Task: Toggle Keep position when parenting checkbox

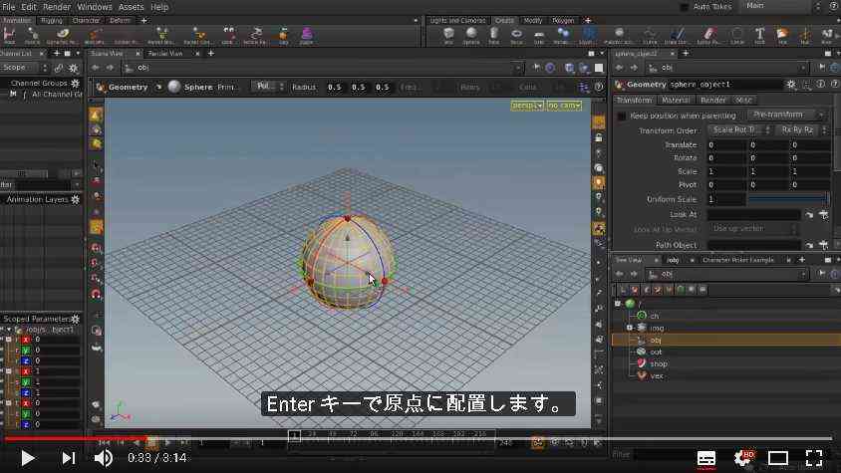Action: point(622,116)
